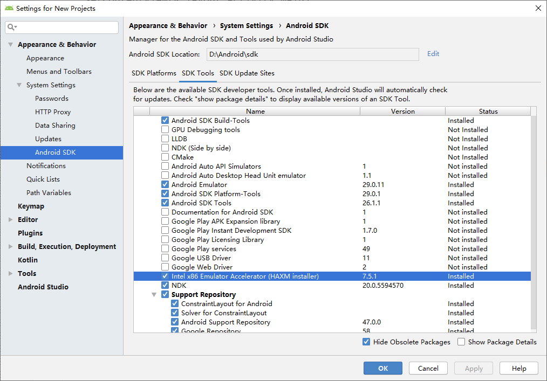
Task: Click the Apply button
Action: [x=474, y=368]
